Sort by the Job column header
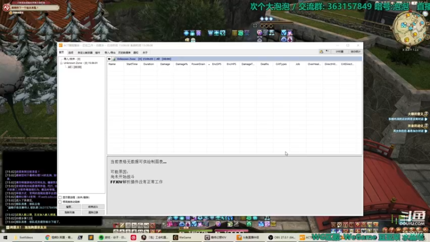 [298, 64]
